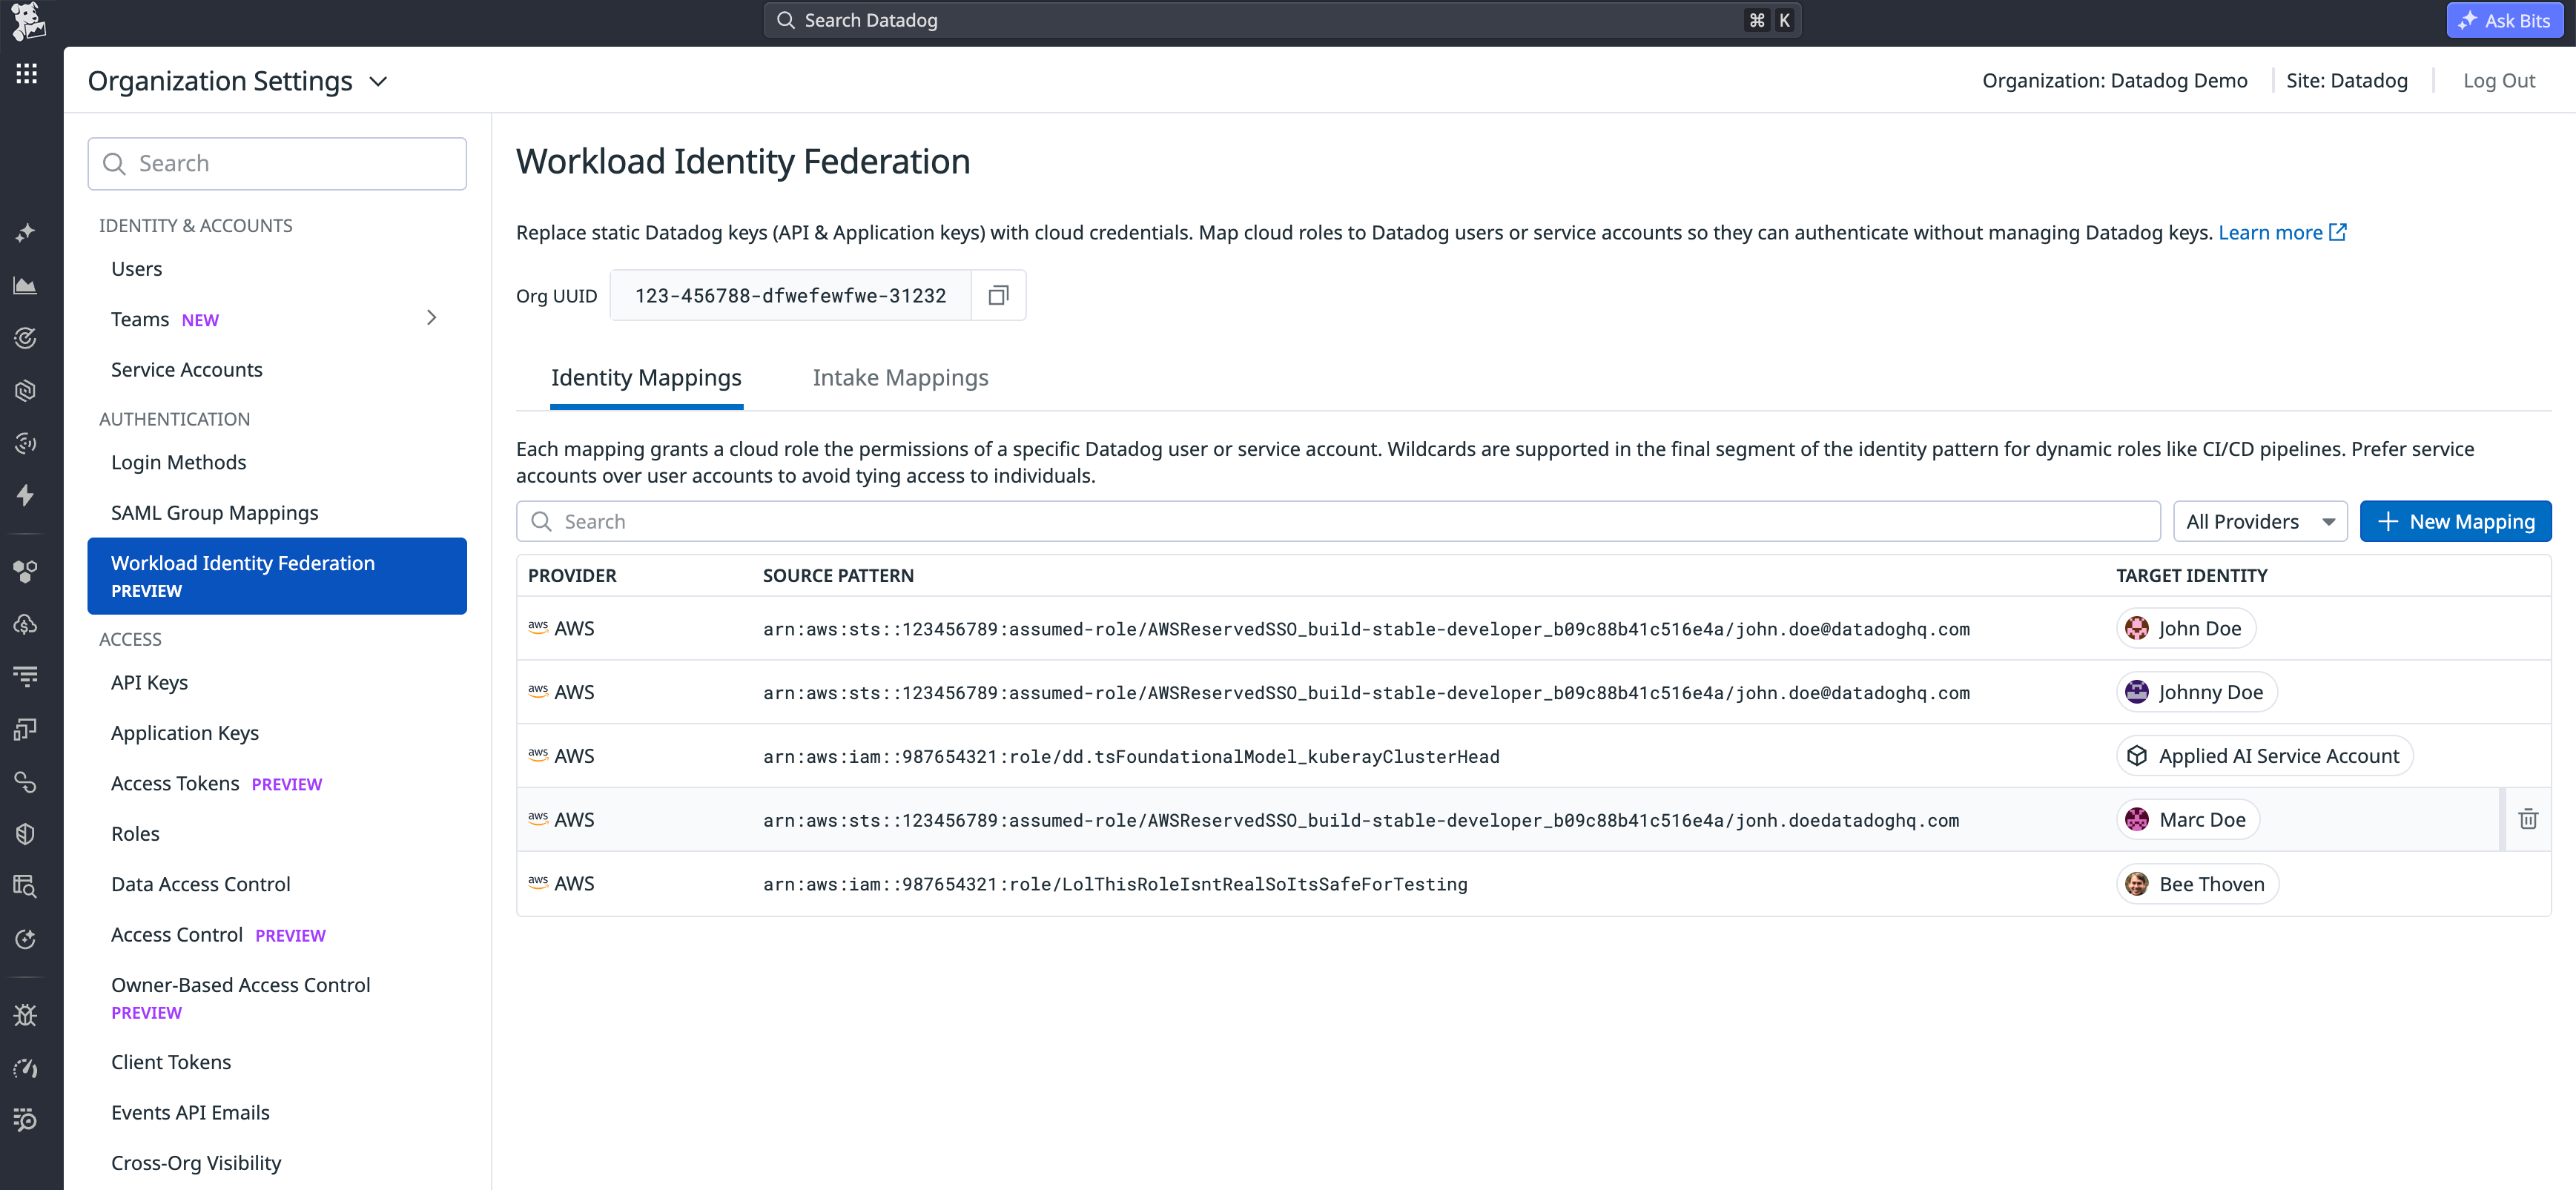Image resolution: width=2576 pixels, height=1190 pixels.
Task: Open Events API Emails page
Action: pos(190,1112)
